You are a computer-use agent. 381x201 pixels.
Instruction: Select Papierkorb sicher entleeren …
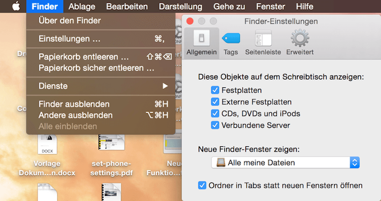point(100,68)
